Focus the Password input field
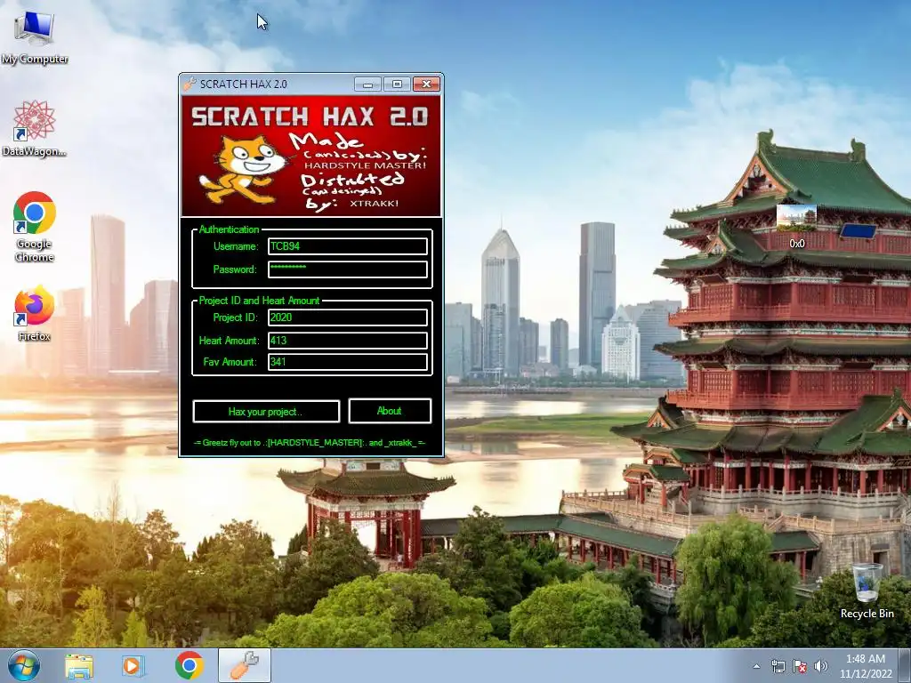 pos(348,269)
